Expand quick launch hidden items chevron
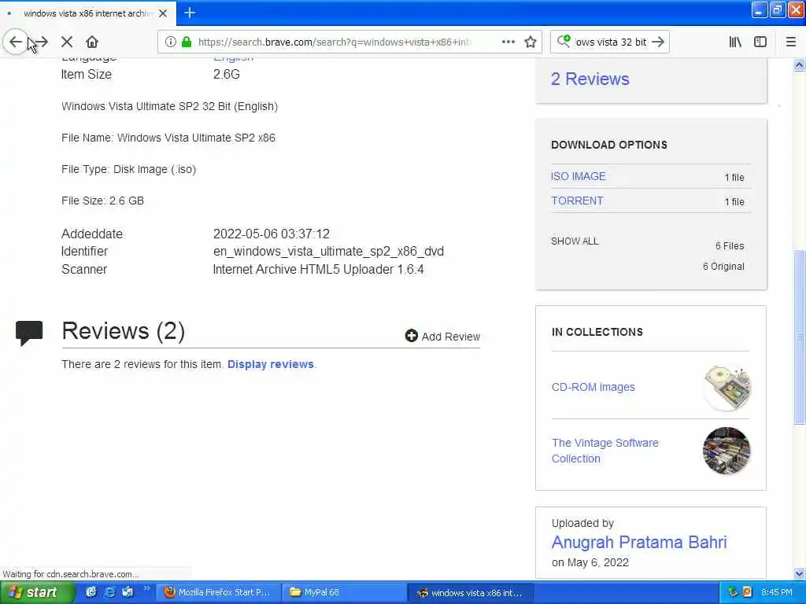The width and height of the screenshot is (806, 604). coord(146,588)
